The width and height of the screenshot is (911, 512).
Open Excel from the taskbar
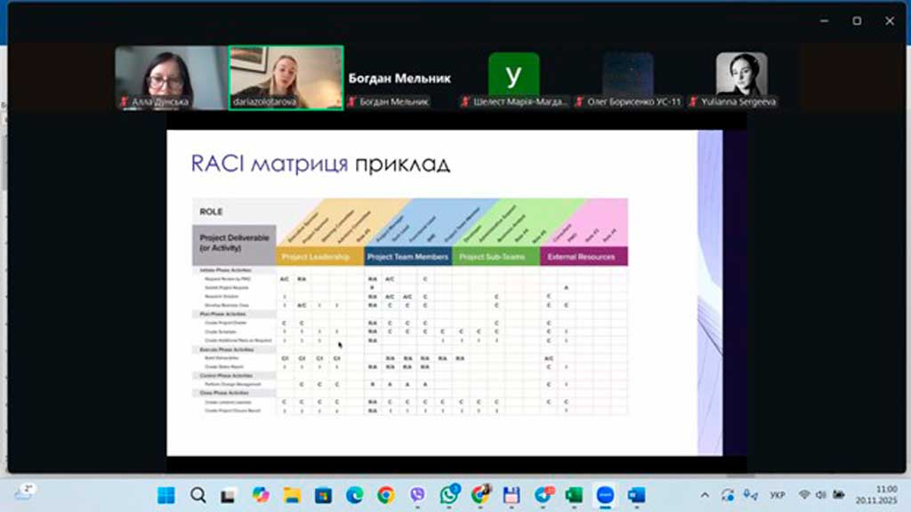click(x=574, y=494)
